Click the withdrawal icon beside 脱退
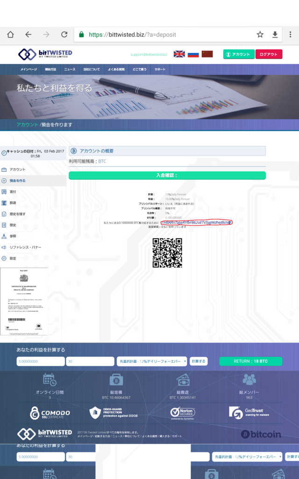 click(4, 203)
